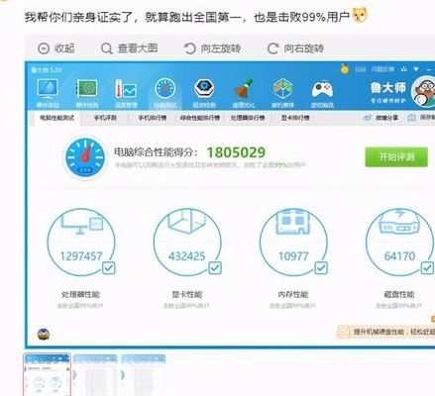Click the 磁盘性能 label
The image size is (435, 396).
click(x=399, y=294)
